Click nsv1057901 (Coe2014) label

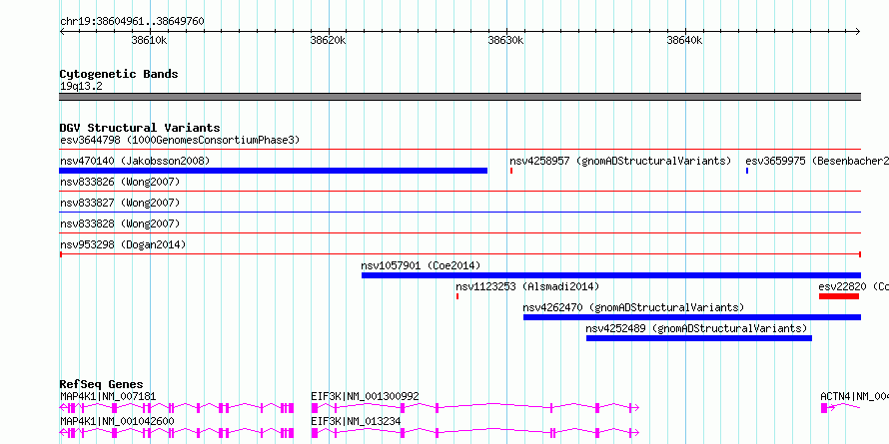point(421,265)
